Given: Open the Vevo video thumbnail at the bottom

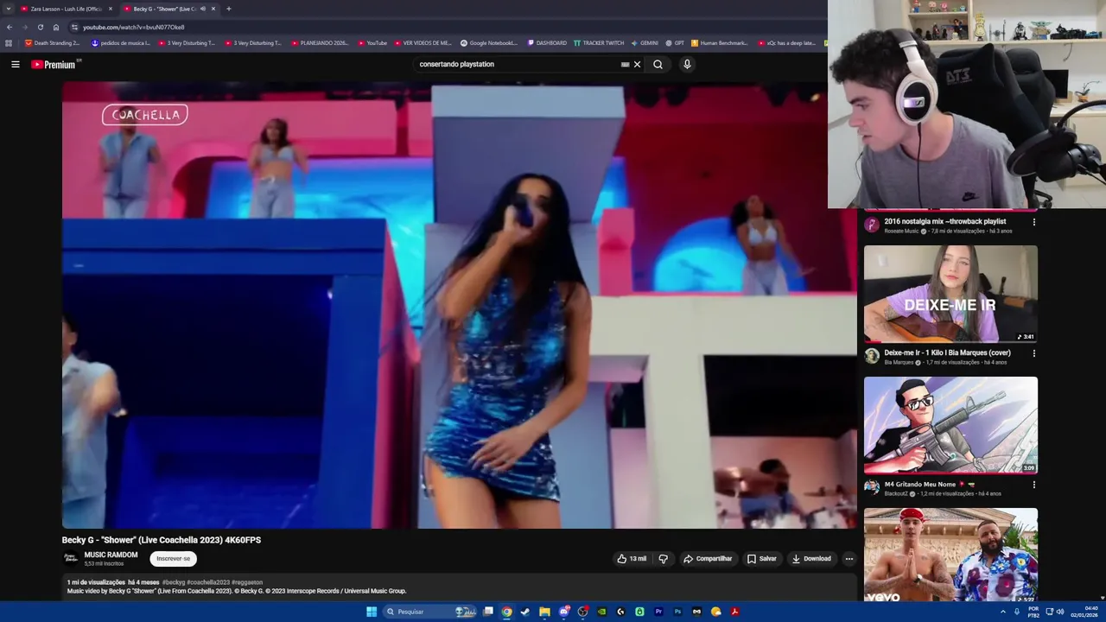Looking at the screenshot, I should click(x=950, y=555).
